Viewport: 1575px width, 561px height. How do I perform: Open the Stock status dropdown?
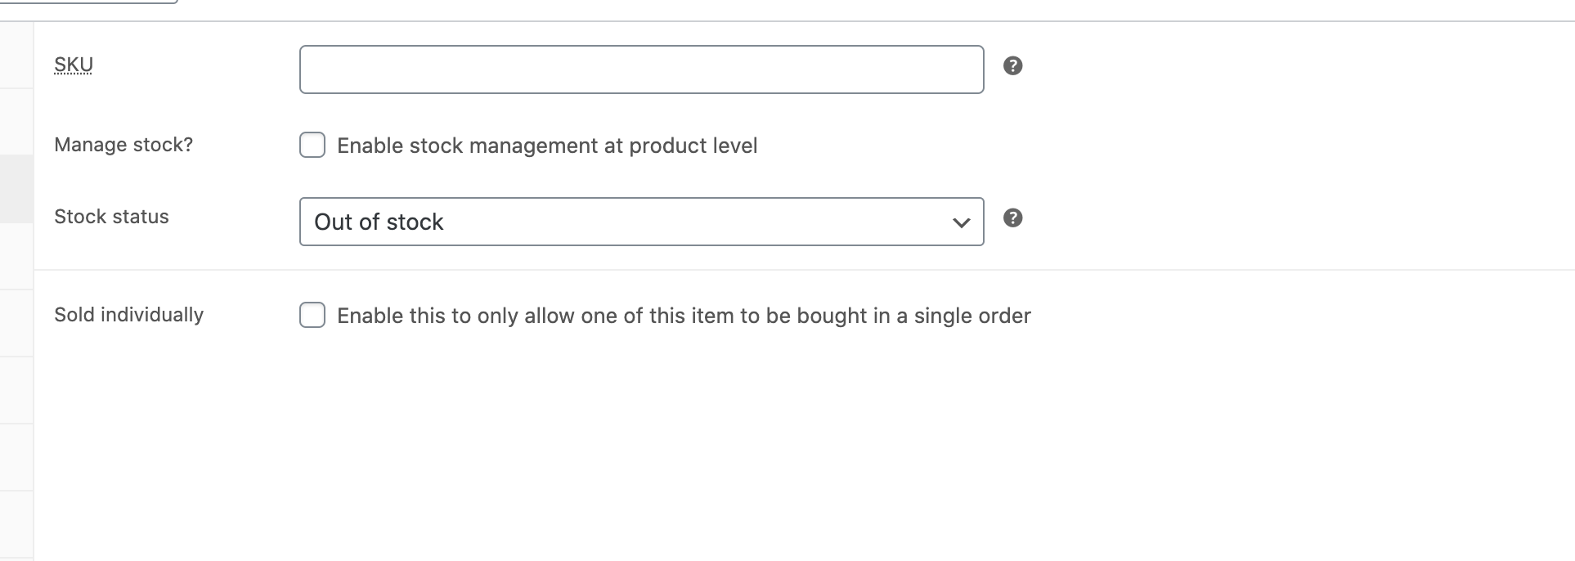641,222
